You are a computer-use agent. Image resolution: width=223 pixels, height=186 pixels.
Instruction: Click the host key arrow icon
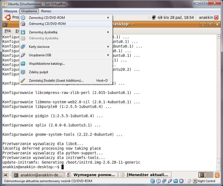point(195,181)
